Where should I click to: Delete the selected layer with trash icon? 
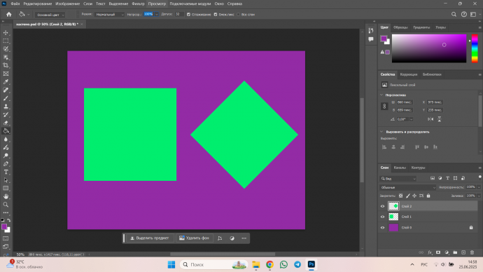(472, 252)
